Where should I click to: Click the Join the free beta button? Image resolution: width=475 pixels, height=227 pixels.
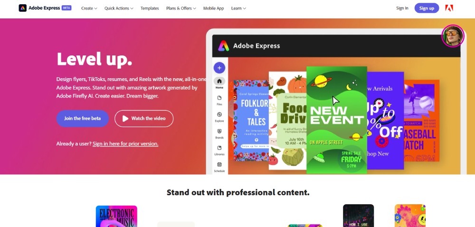pos(82,118)
